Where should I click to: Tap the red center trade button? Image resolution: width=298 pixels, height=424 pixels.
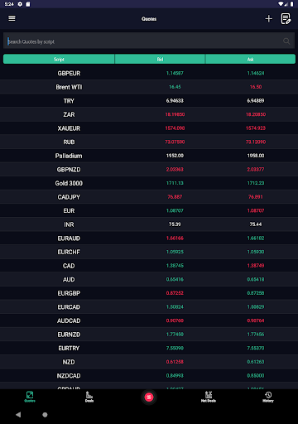click(149, 397)
